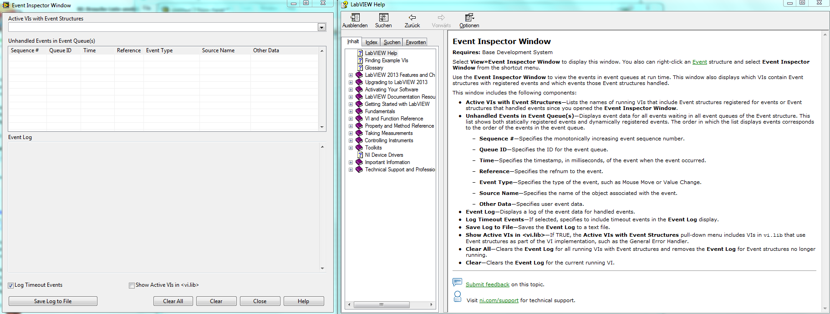
Task: Click the Save Log to File button
Action: (x=53, y=301)
